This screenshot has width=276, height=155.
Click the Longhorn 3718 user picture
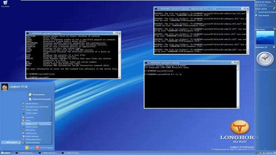5,87
